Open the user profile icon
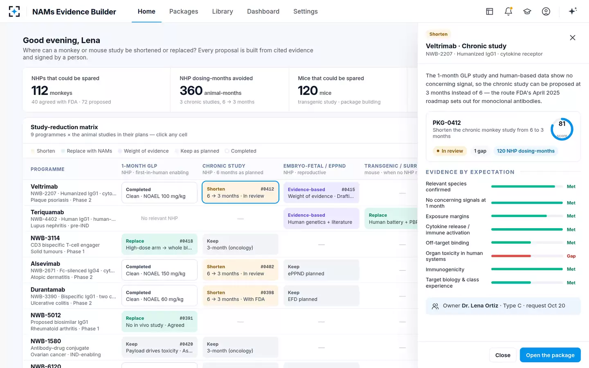The width and height of the screenshot is (589, 368). click(x=546, y=11)
